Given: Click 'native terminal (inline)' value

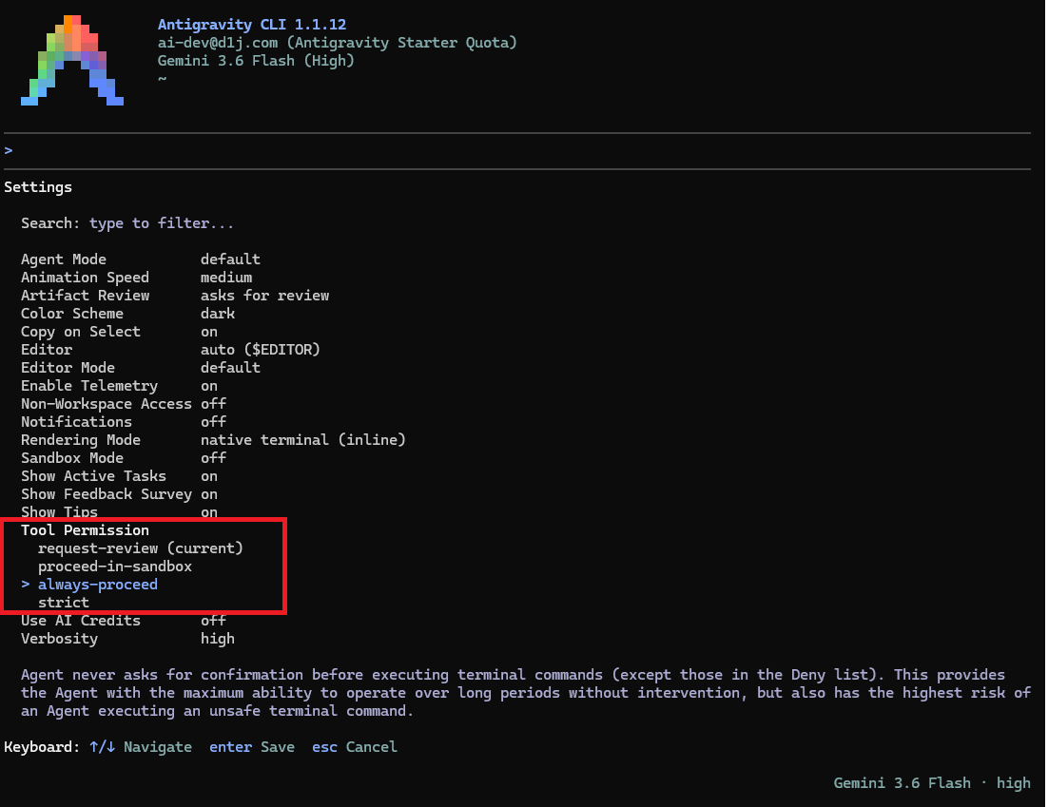Looking at the screenshot, I should (303, 439).
